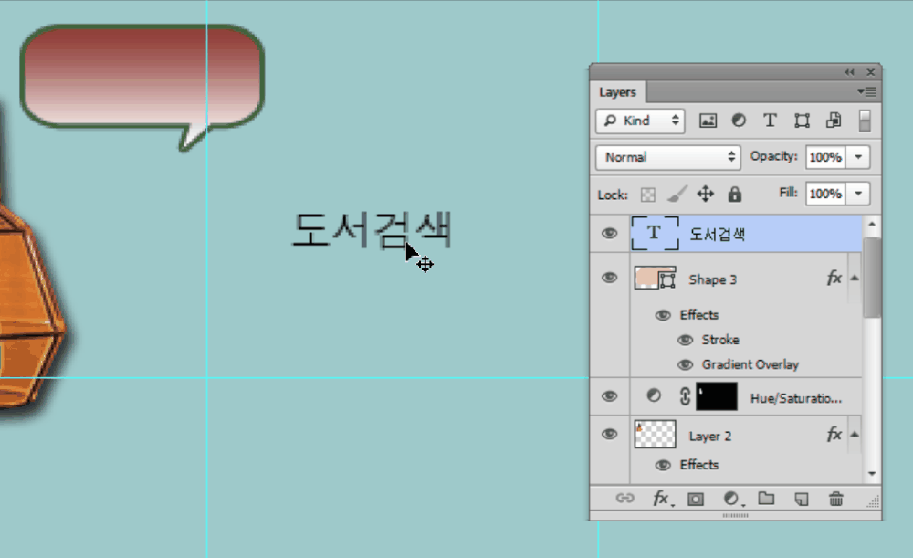This screenshot has width=913, height=558.
Task: Lock all padlock icon
Action: (735, 194)
